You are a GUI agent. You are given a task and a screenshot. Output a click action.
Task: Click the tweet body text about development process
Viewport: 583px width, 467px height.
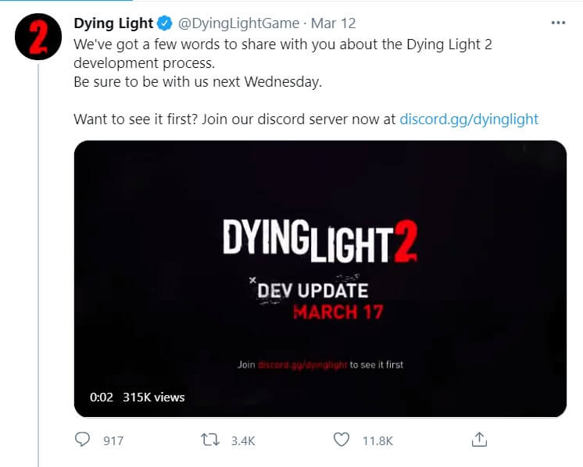pyautogui.click(x=284, y=52)
